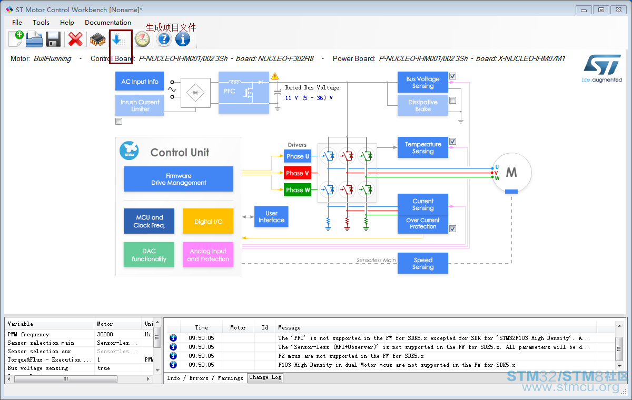Open Temperature Sensing settings
This screenshot has width=632, height=400.
pyautogui.click(x=423, y=147)
